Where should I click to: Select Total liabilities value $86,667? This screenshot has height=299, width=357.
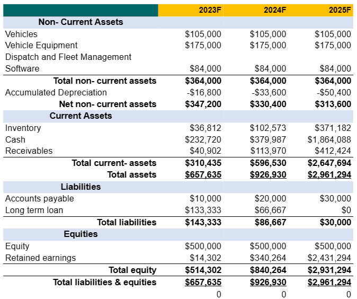coord(270,223)
